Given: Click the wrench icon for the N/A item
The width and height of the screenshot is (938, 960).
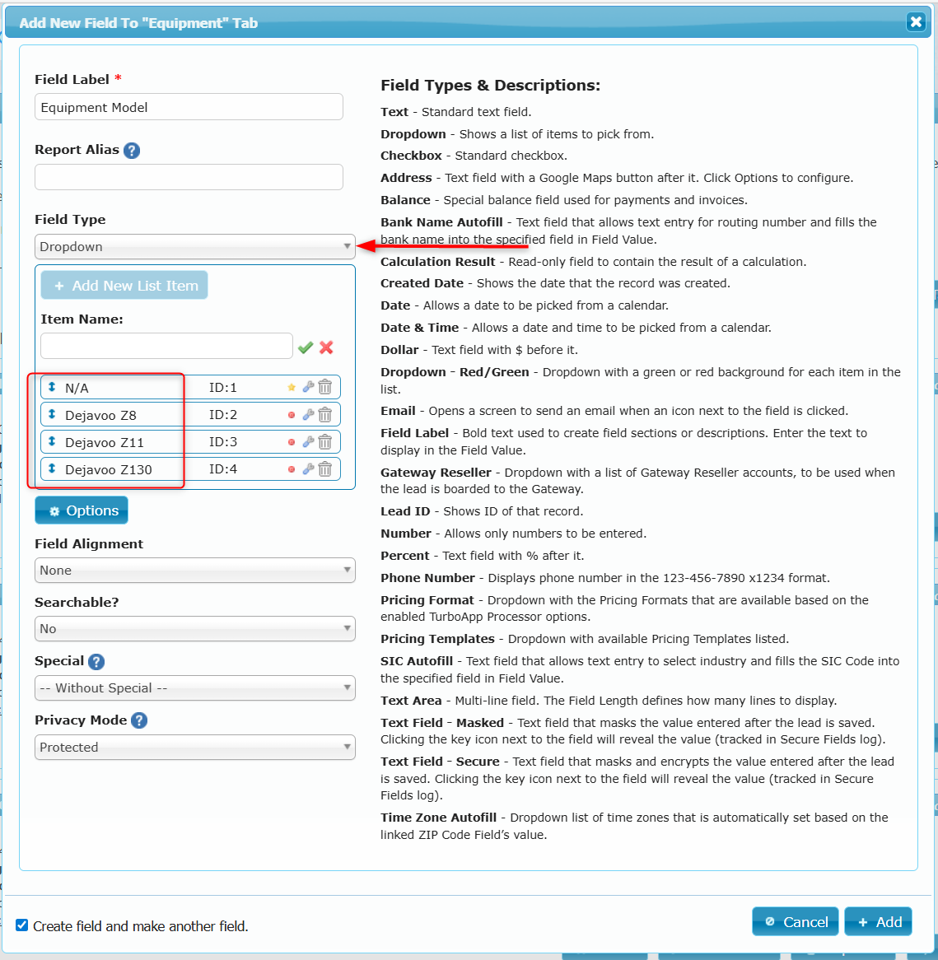Looking at the screenshot, I should (x=308, y=387).
